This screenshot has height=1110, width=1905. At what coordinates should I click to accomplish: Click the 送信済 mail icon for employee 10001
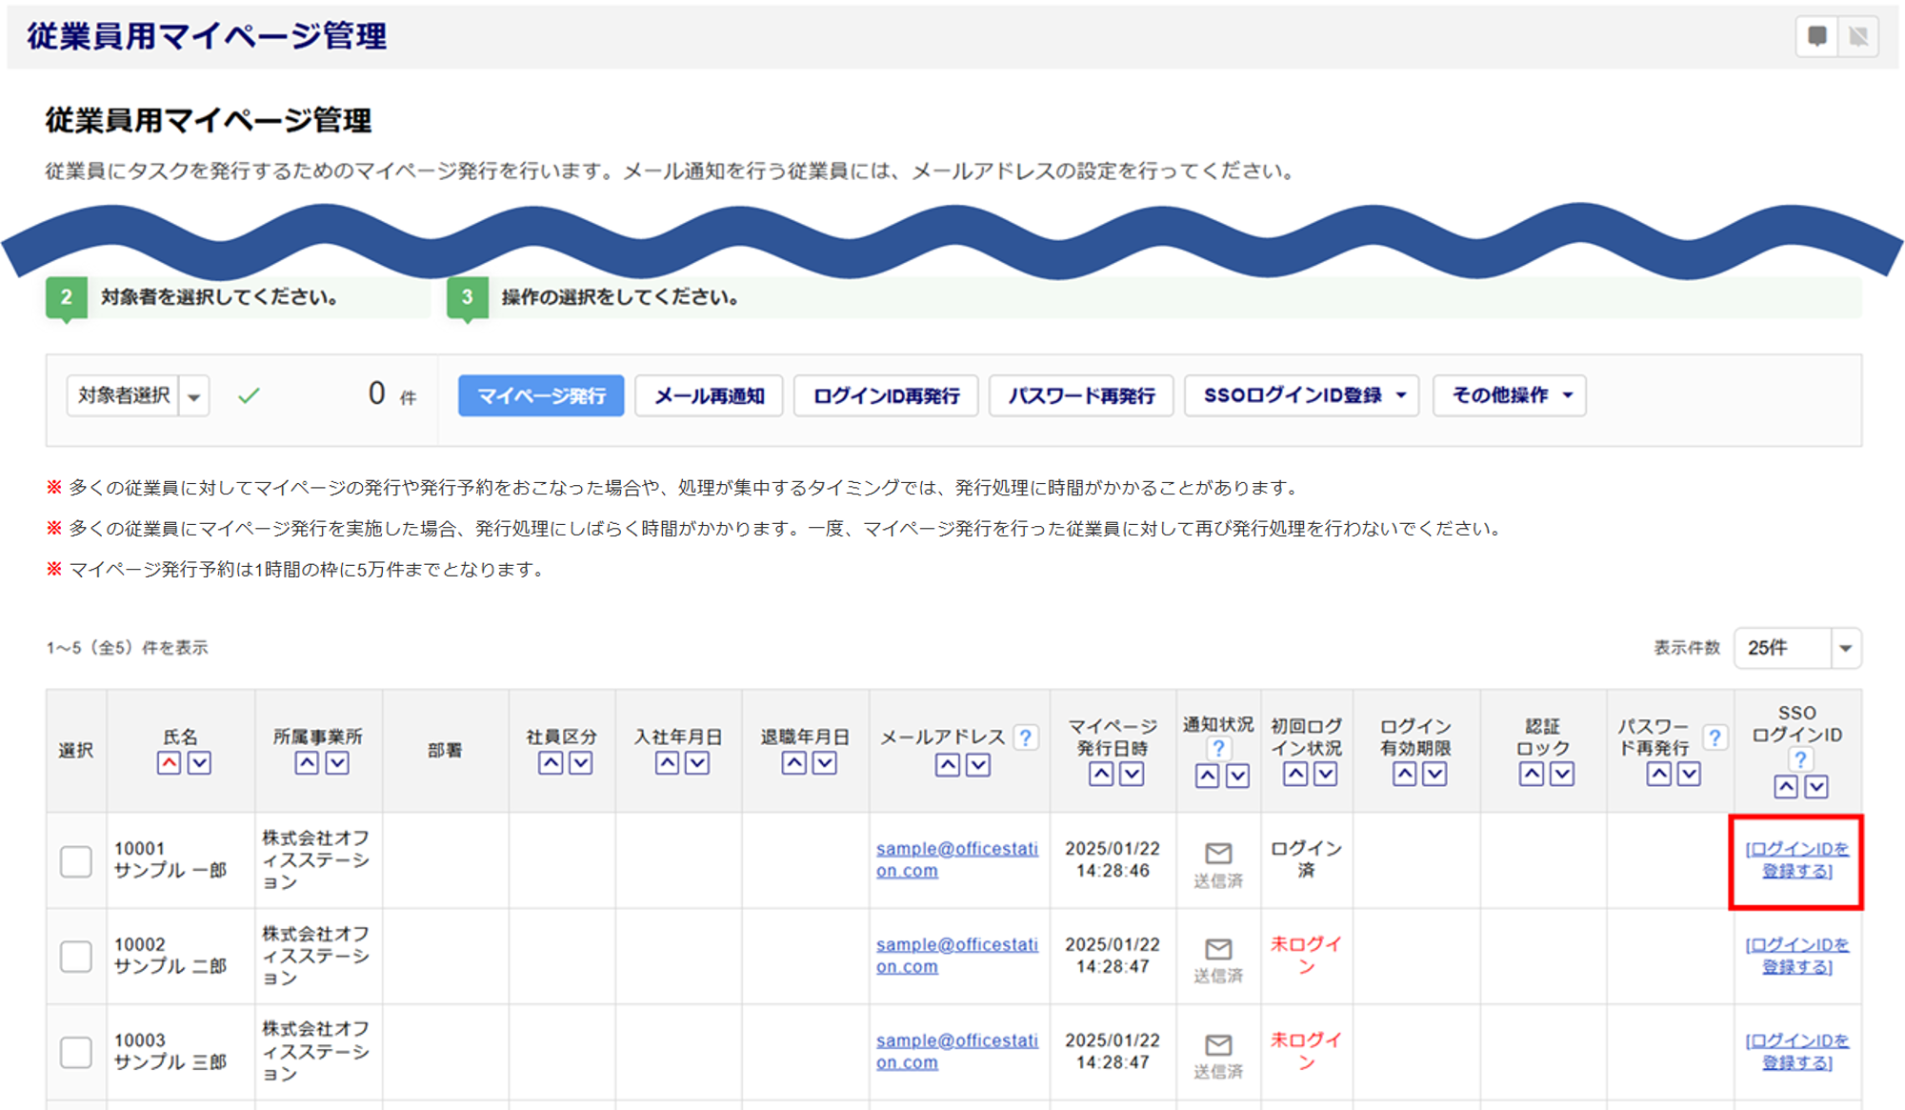coord(1218,853)
